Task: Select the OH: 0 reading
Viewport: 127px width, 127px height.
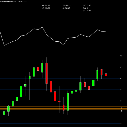Action: (86, 8)
